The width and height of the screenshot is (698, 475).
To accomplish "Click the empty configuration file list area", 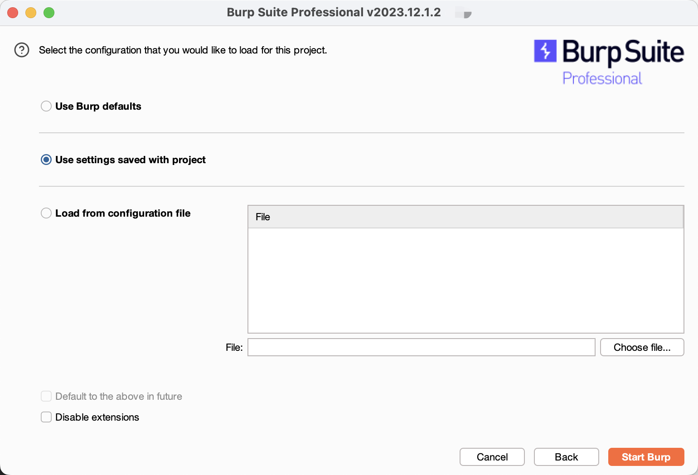I will point(465,280).
